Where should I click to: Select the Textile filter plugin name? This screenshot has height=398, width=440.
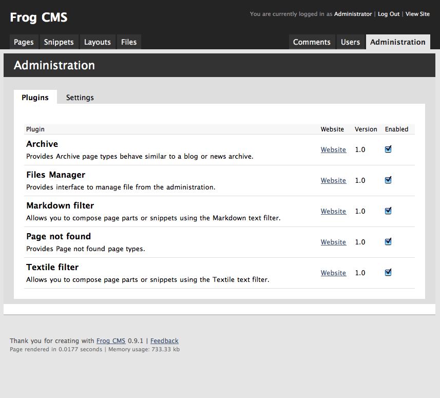pyautogui.click(x=52, y=267)
